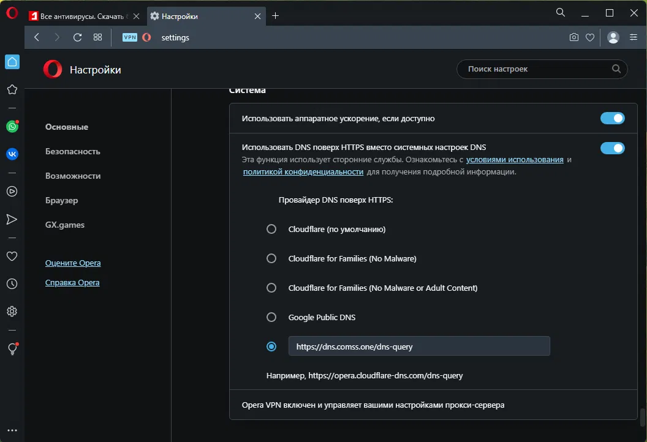Open the profile account icon

tap(613, 37)
